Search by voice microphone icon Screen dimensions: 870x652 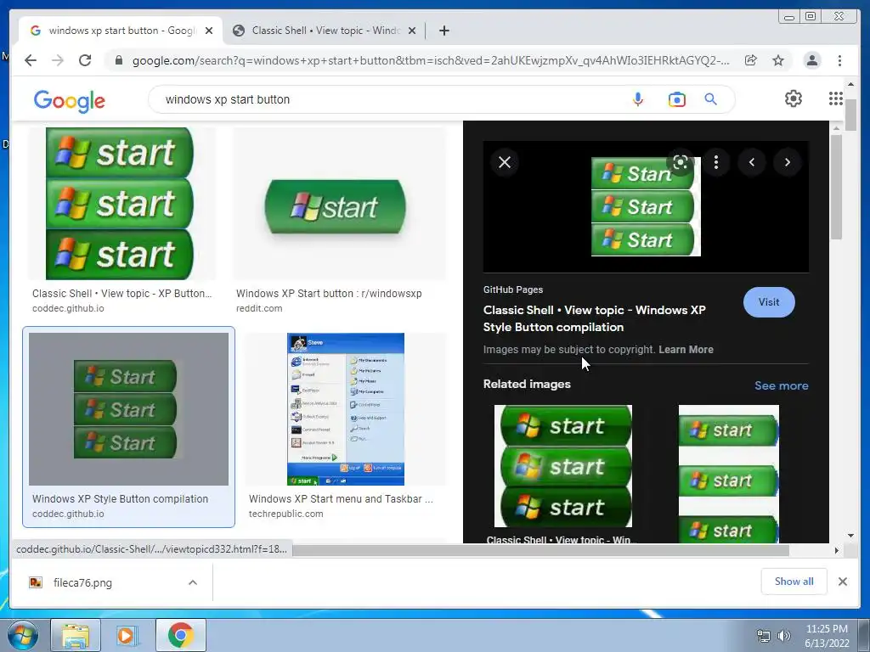click(638, 100)
